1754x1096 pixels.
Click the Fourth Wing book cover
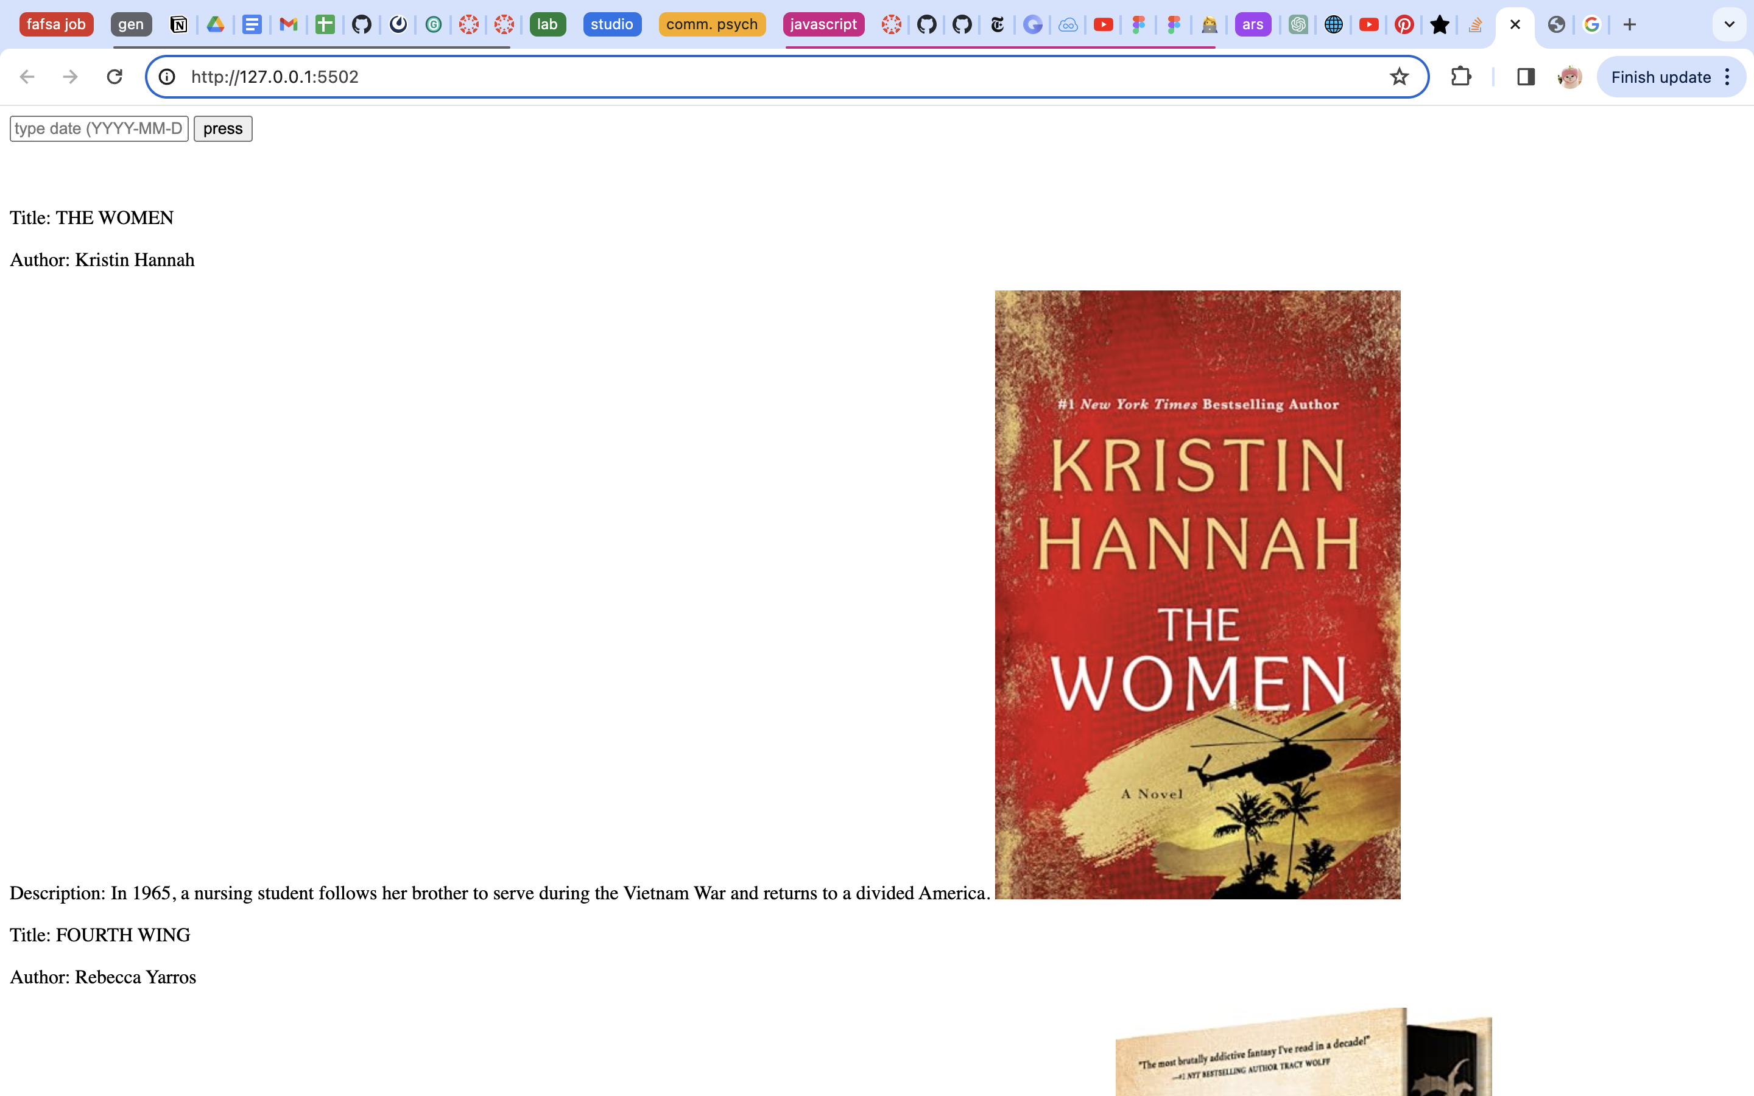(x=1303, y=1052)
